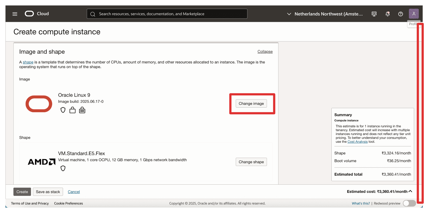Open the shape documentation link

pyautogui.click(x=28, y=62)
